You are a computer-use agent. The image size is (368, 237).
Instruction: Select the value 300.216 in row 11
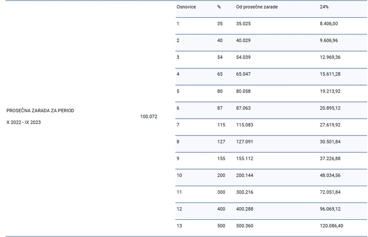pos(245,192)
